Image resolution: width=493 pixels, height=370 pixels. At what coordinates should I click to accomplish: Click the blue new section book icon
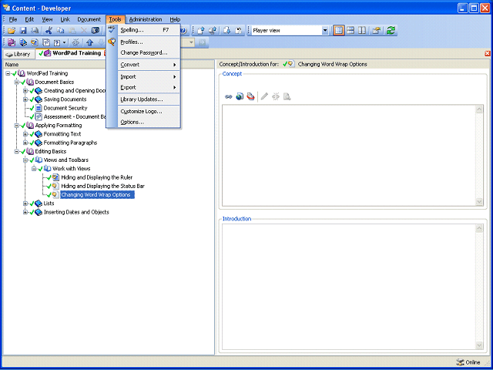(23, 42)
